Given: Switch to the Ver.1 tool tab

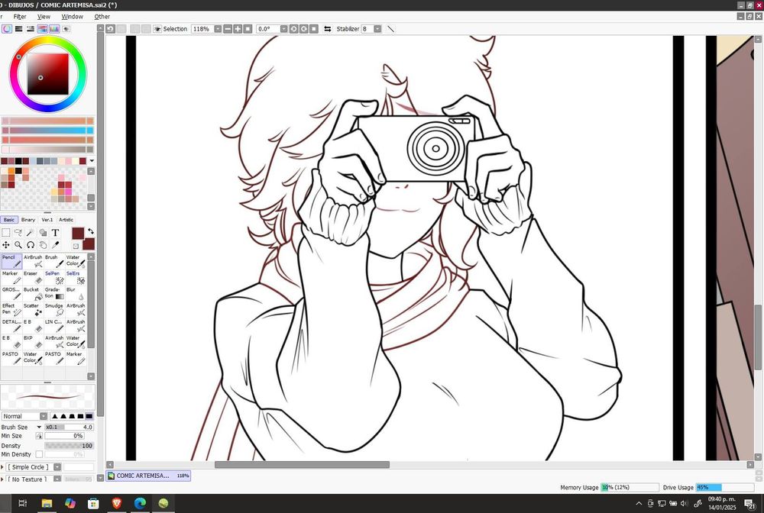Looking at the screenshot, I should click(x=47, y=220).
